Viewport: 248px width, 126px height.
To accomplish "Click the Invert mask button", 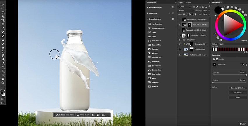I will coord(238,97).
